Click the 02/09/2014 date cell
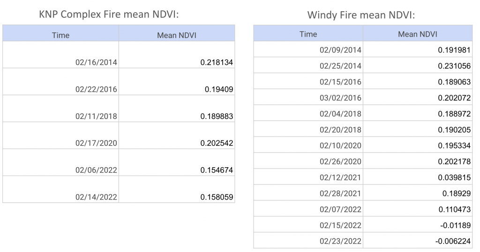 point(340,50)
